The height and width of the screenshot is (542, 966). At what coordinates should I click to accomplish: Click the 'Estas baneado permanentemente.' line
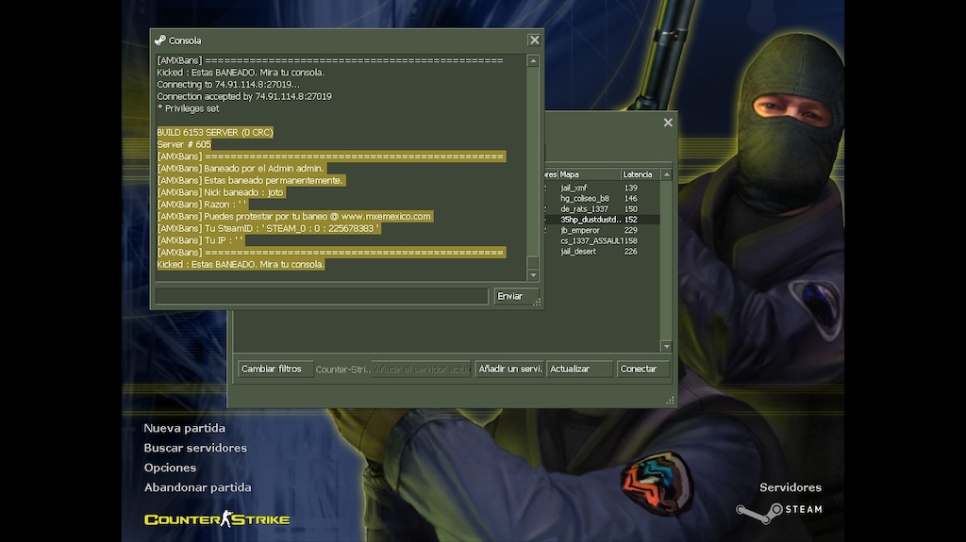tap(251, 180)
